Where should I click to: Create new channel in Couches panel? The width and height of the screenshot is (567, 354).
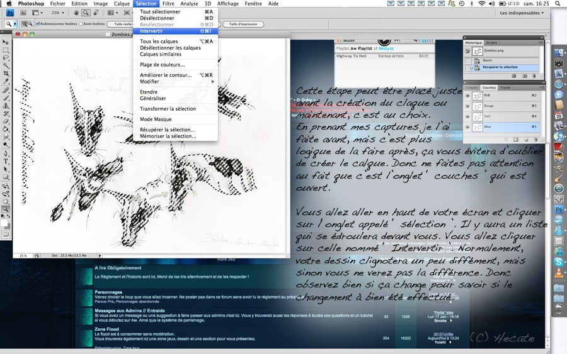(526, 140)
